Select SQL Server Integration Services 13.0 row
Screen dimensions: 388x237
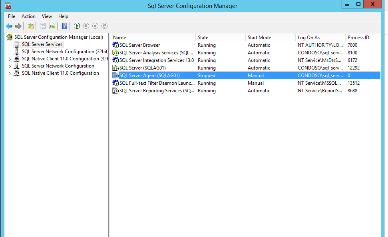click(x=245, y=60)
